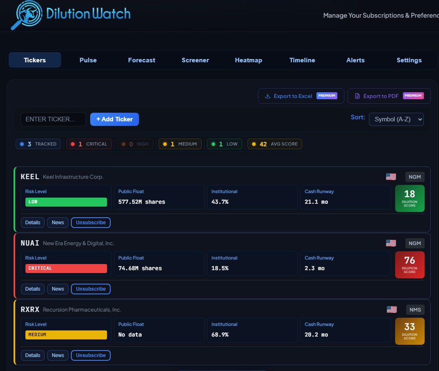Open News for NUAI
The height and width of the screenshot is (371, 439).
[x=58, y=289]
